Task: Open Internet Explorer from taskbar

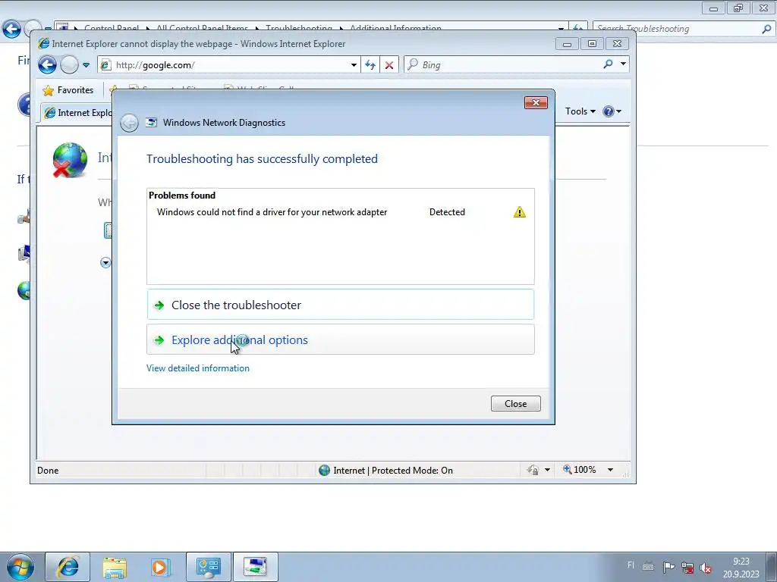Action: point(68,567)
